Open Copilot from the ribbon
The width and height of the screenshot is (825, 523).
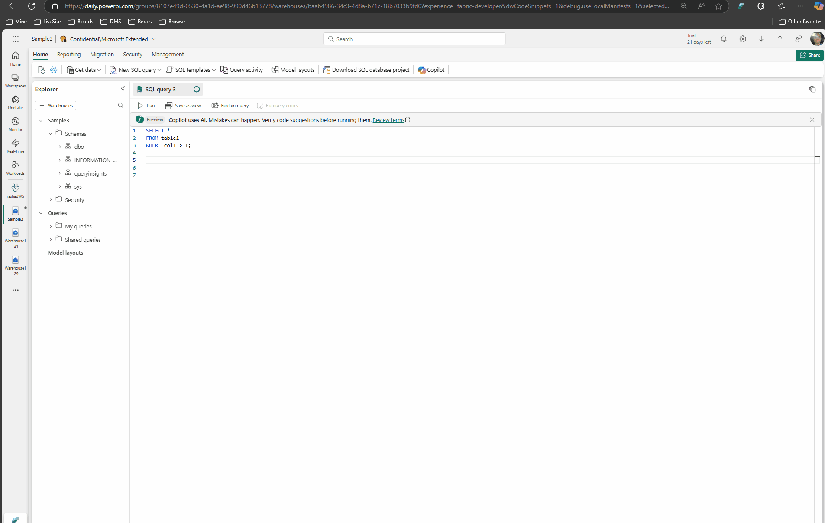(x=431, y=70)
